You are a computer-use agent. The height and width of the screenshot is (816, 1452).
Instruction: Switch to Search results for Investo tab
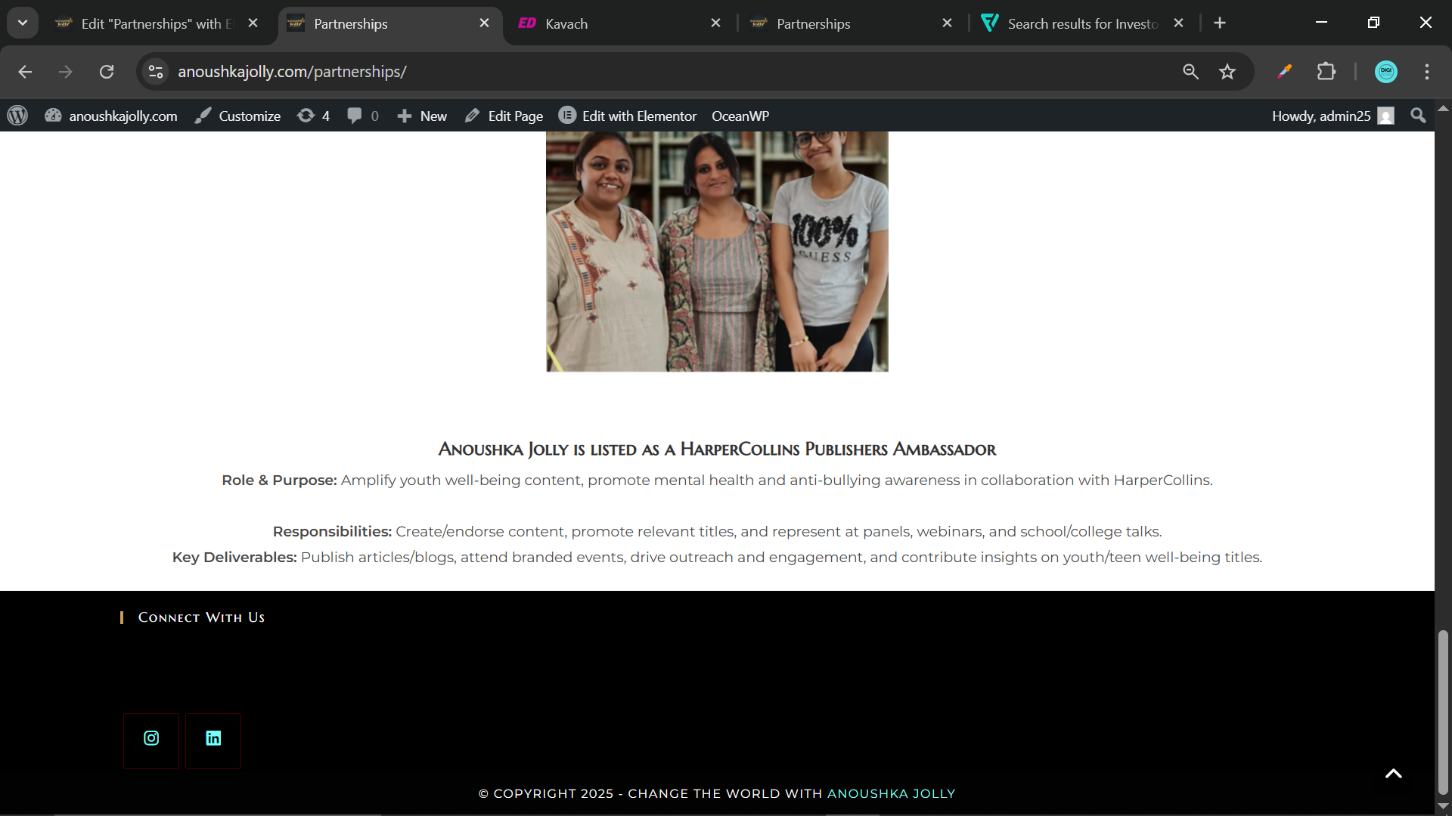(x=1081, y=23)
